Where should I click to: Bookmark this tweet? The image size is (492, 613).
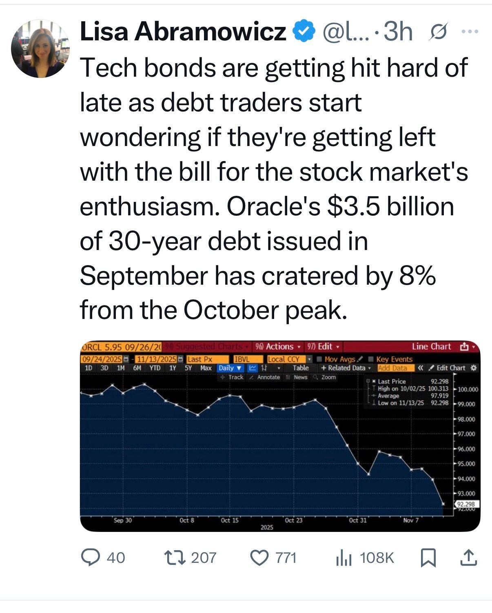pos(428,558)
